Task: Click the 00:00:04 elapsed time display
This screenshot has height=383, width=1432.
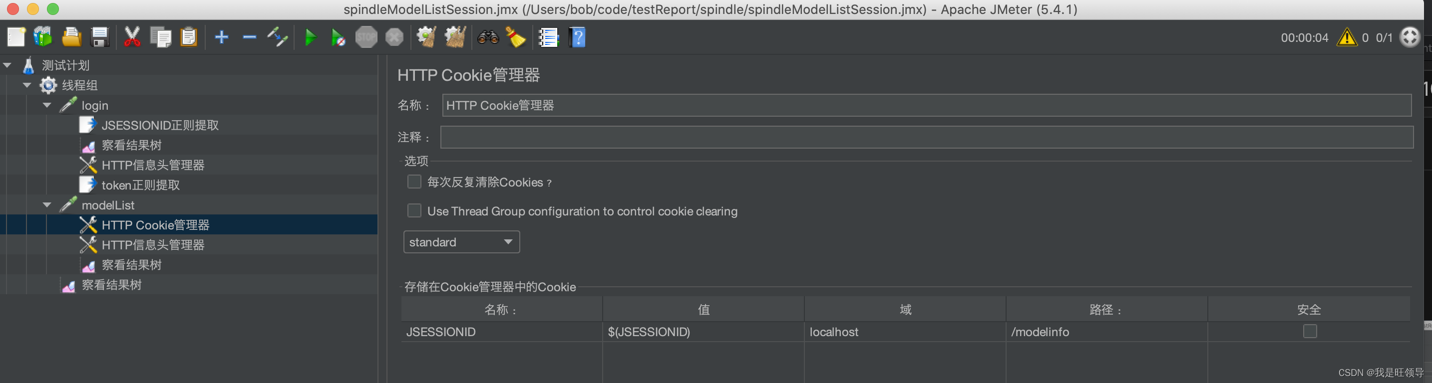Action: (x=1304, y=38)
